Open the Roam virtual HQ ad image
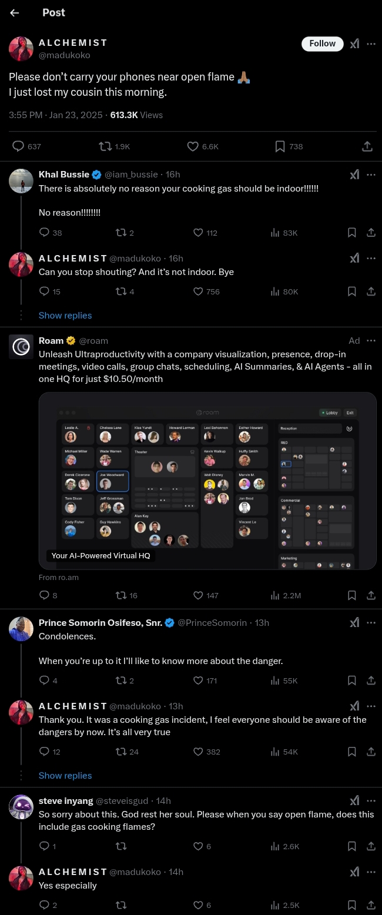Viewport: 382px width, 915px height. pos(207,481)
